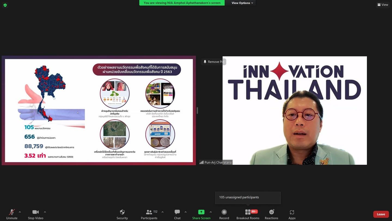Open the Participants panel
The image size is (392, 221).
(x=149, y=214)
